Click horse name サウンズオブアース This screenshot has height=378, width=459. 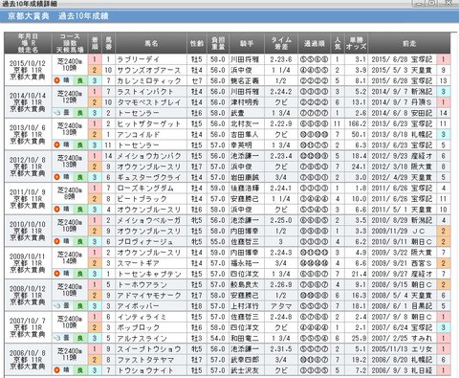148,70
